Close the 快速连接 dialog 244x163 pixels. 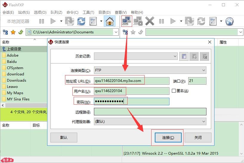click(x=210, y=42)
